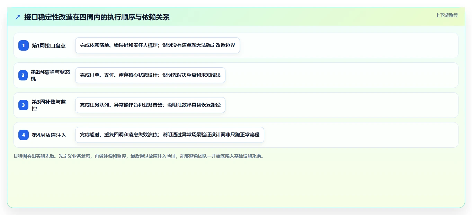
Task: Select the 第4周故障注入 label
Action: point(49,135)
